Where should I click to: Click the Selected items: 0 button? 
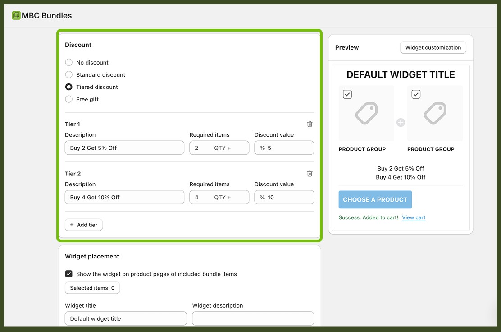point(92,288)
